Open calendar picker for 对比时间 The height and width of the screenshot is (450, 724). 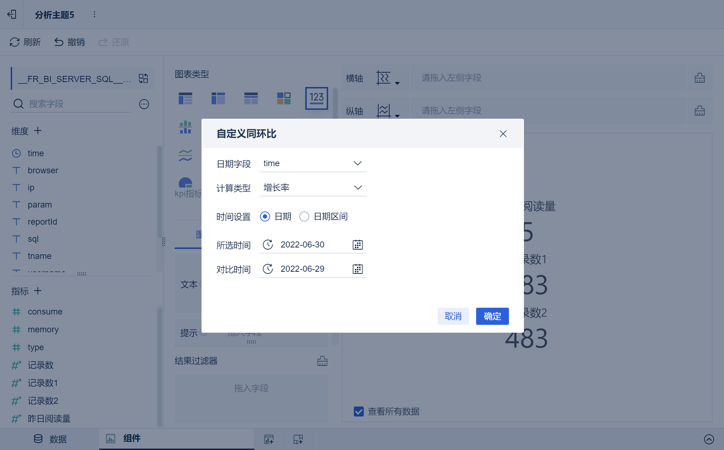click(357, 269)
